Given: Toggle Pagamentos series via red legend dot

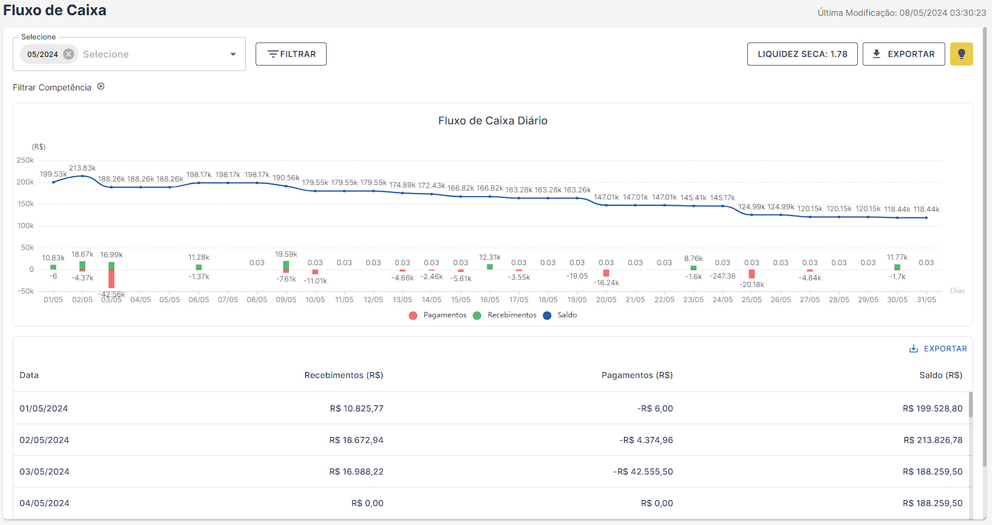Looking at the screenshot, I should (413, 316).
